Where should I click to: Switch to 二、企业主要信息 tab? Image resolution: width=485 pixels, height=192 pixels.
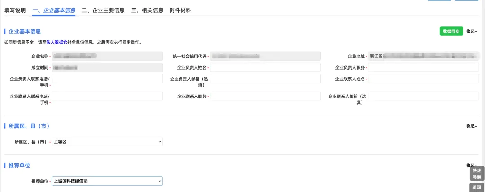(103, 10)
